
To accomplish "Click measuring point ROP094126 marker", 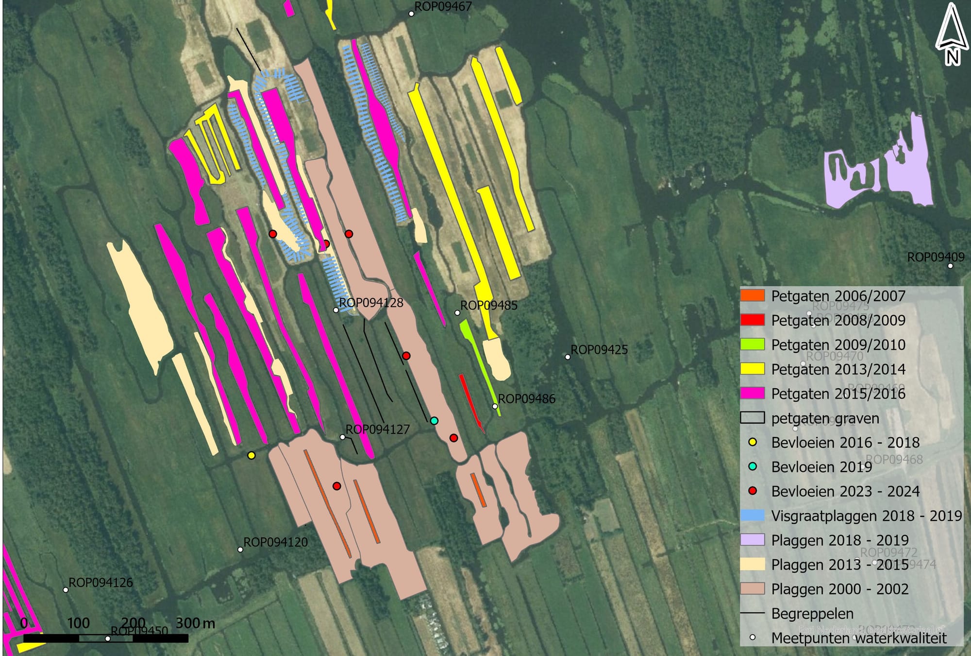I will coord(66,590).
